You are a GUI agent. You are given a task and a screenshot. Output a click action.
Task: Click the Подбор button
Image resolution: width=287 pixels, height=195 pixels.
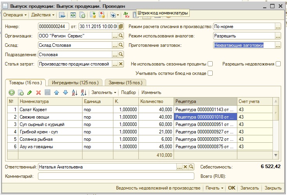pos(129,92)
